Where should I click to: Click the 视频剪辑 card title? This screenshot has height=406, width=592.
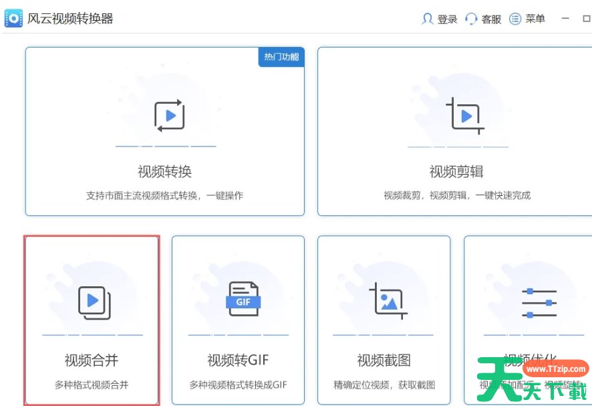456,172
